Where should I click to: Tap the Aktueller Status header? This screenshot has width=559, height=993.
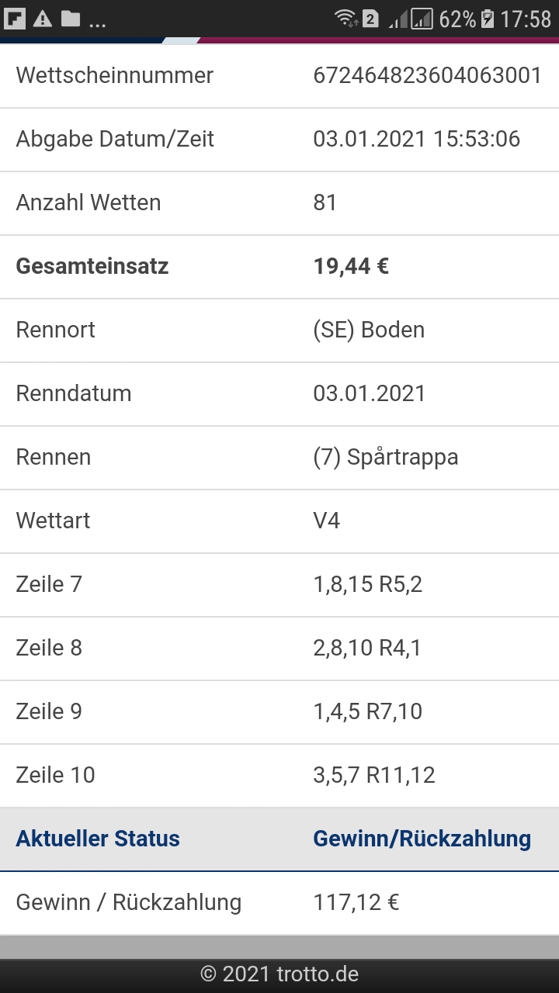click(98, 839)
